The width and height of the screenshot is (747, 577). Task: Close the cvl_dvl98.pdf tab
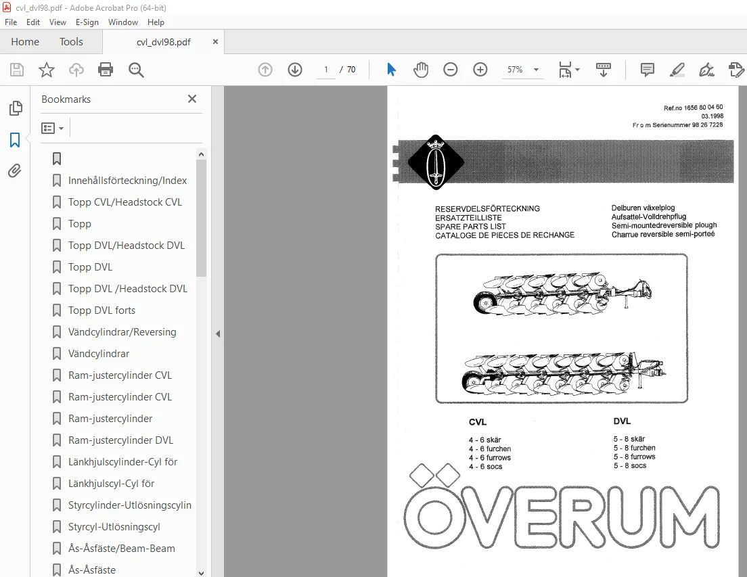[x=215, y=42]
